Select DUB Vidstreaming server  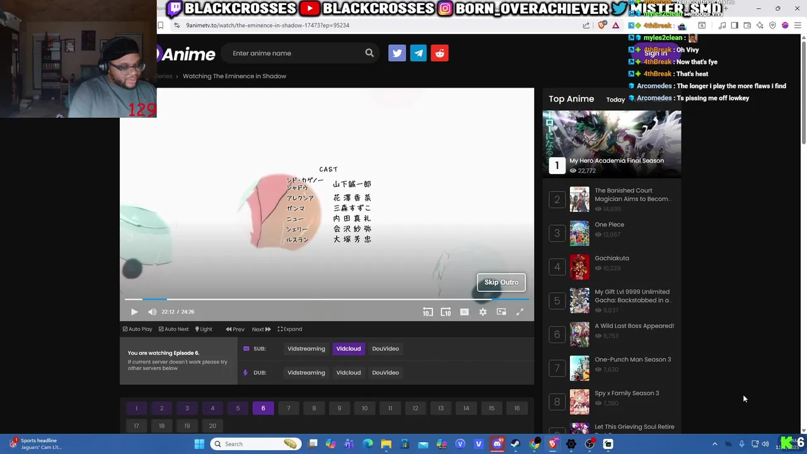pyautogui.click(x=306, y=373)
